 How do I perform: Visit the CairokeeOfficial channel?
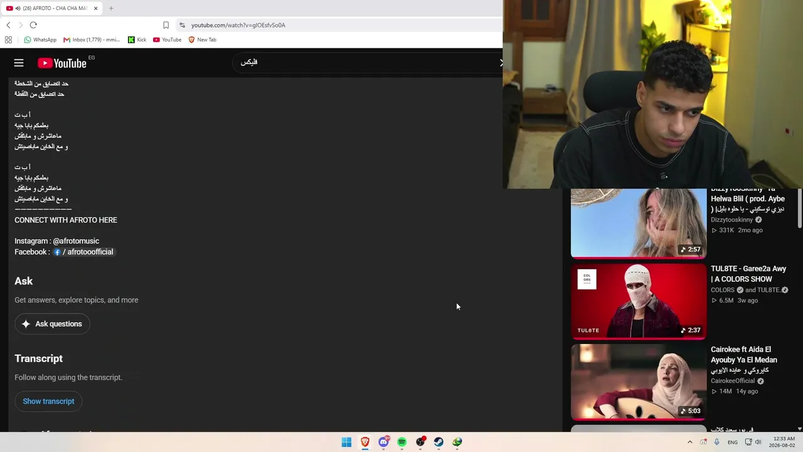point(733,381)
